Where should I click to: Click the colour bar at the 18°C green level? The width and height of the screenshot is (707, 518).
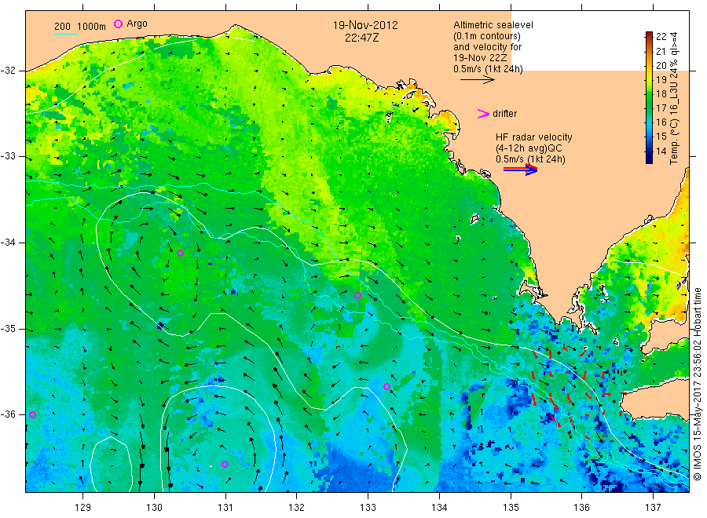point(649,93)
